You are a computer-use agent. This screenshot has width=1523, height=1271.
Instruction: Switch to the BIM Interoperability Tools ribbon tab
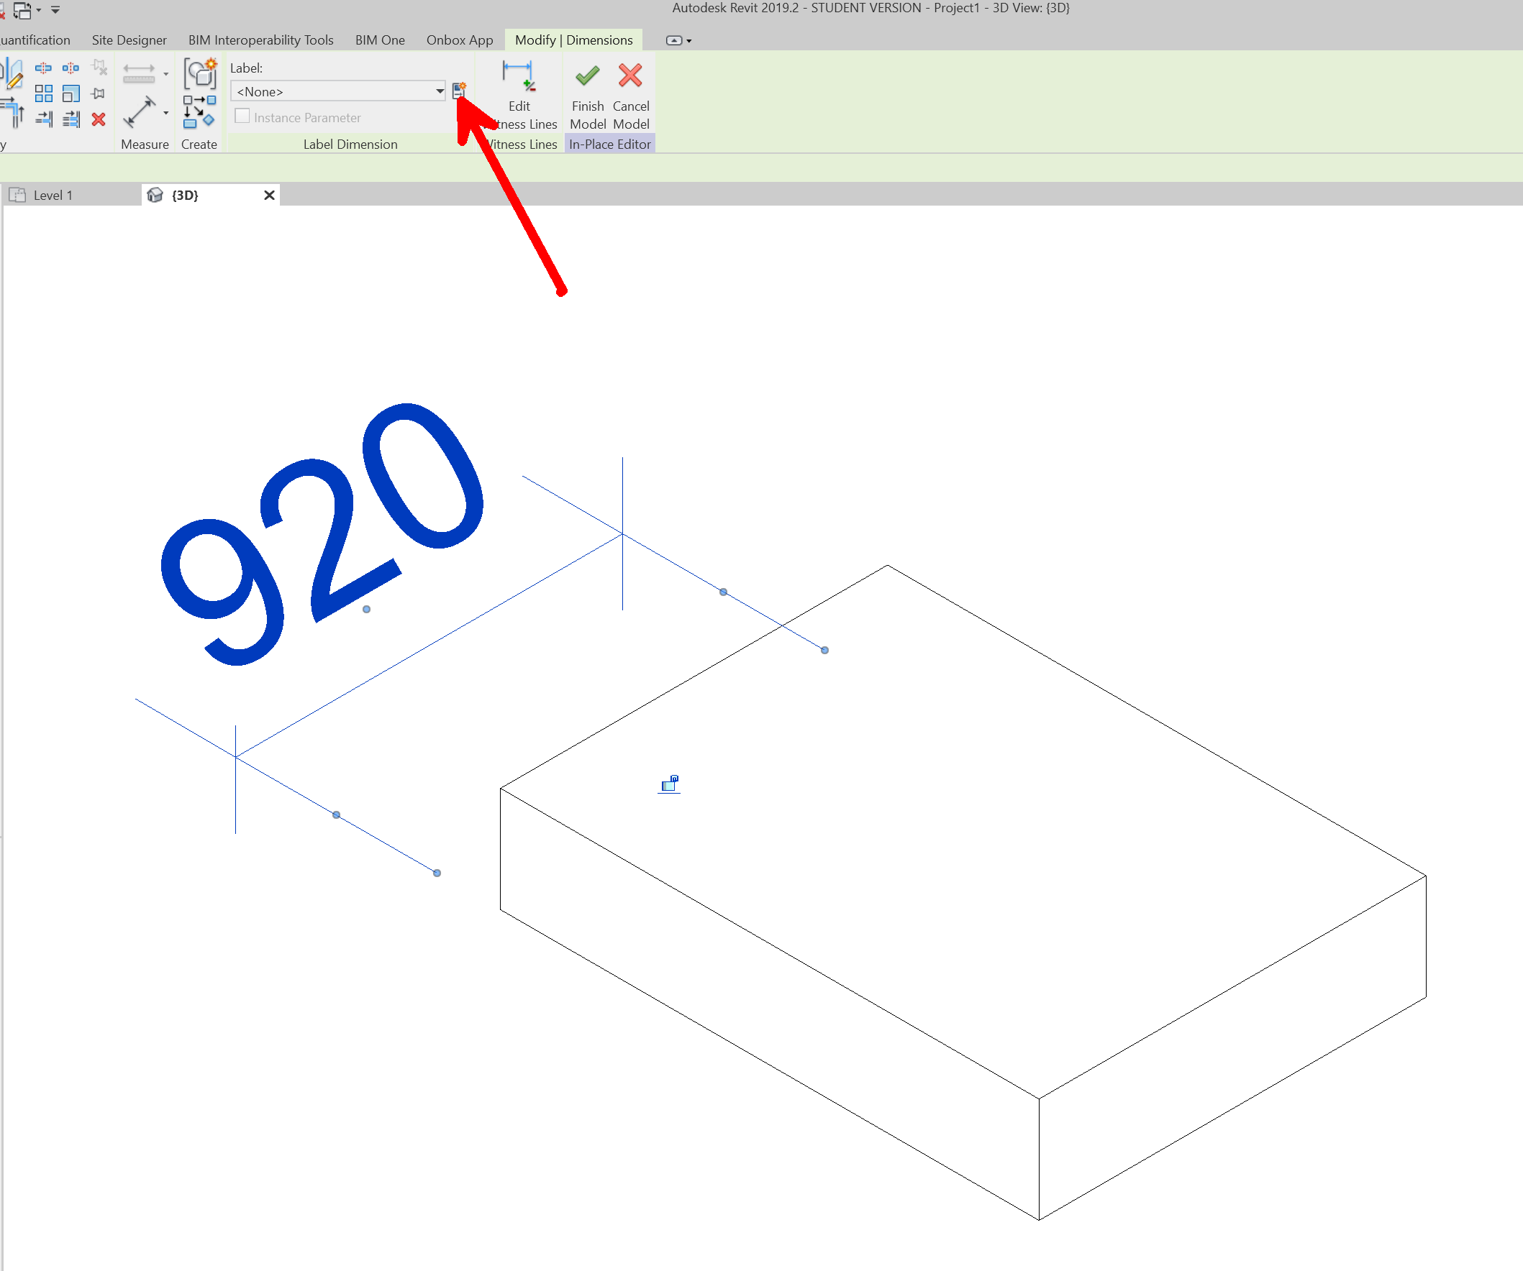tap(260, 40)
